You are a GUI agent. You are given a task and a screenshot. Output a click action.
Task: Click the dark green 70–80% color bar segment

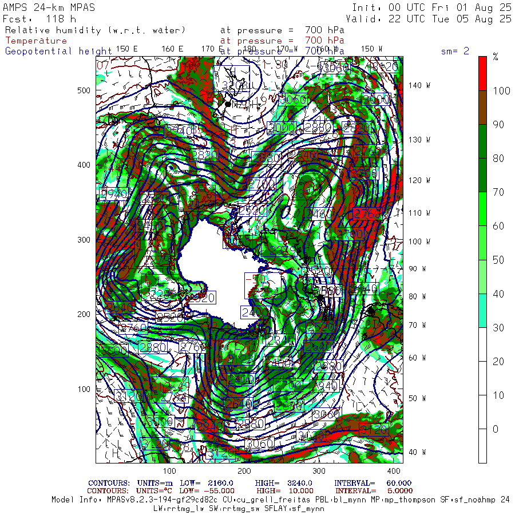click(482, 175)
